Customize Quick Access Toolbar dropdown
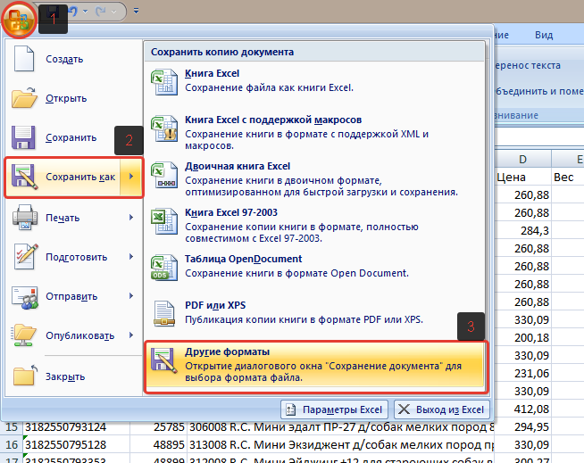Screen dimensions: 584x463 click(137, 12)
